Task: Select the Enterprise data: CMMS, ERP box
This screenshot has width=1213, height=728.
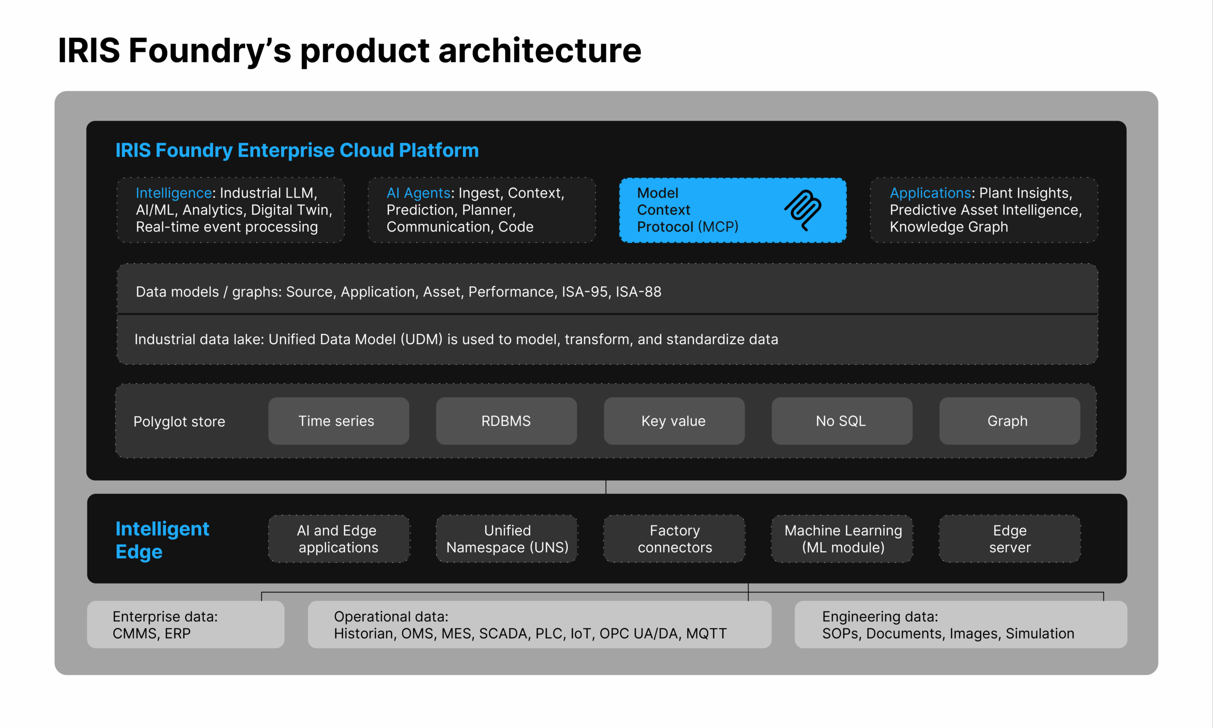Action: tap(186, 625)
